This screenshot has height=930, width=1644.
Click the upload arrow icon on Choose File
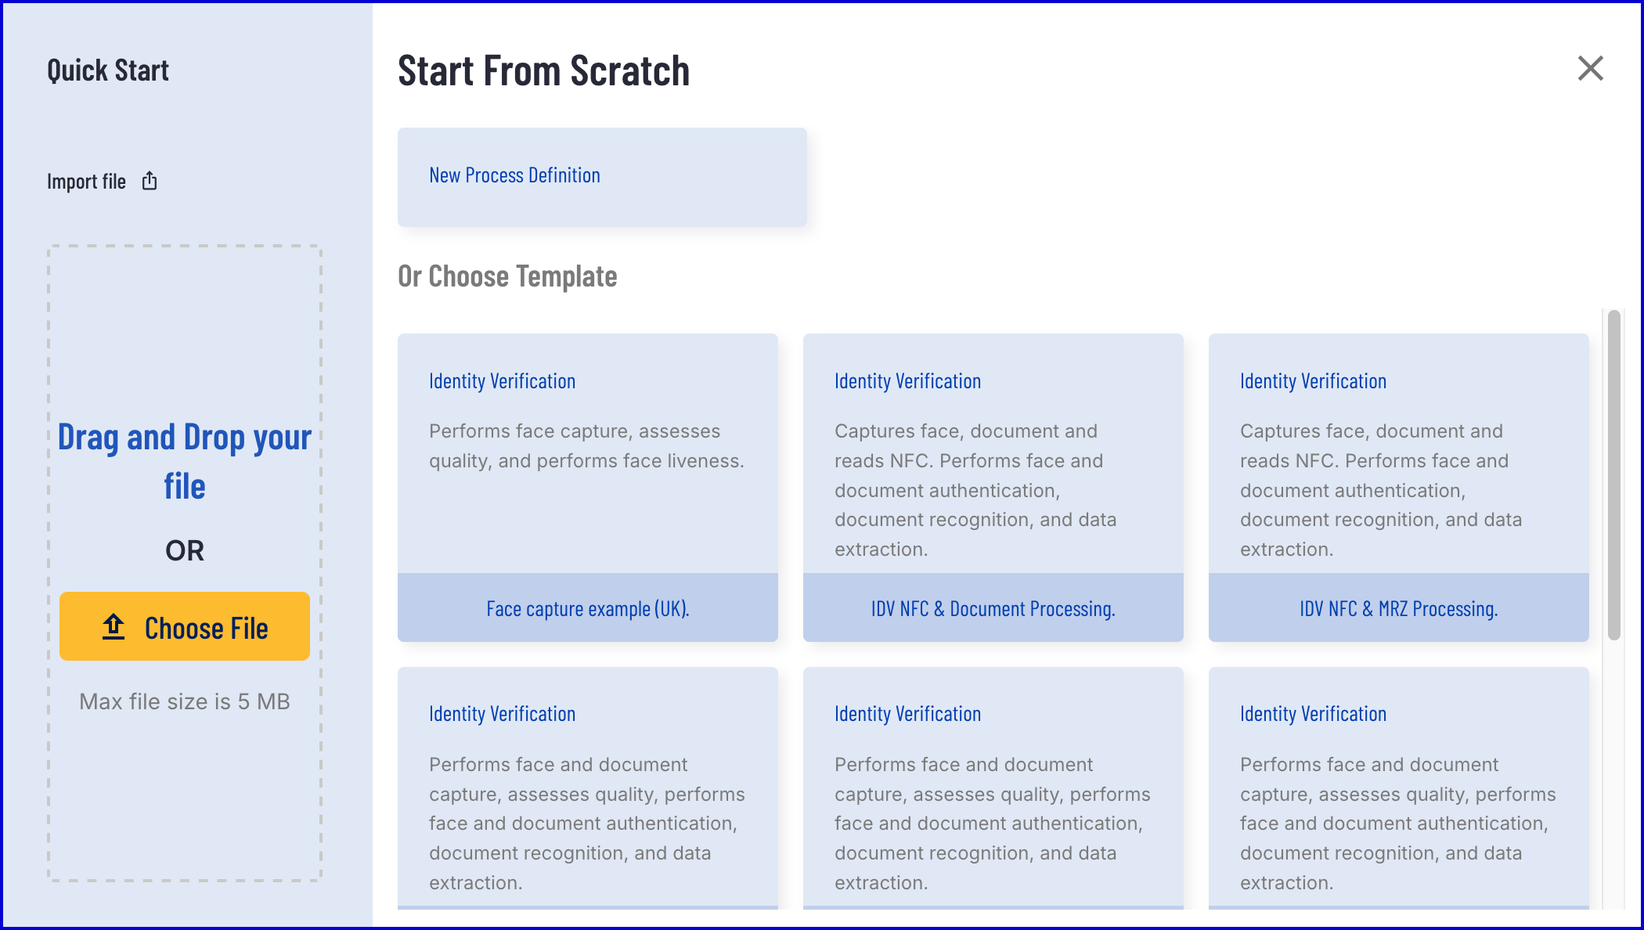[x=114, y=627]
